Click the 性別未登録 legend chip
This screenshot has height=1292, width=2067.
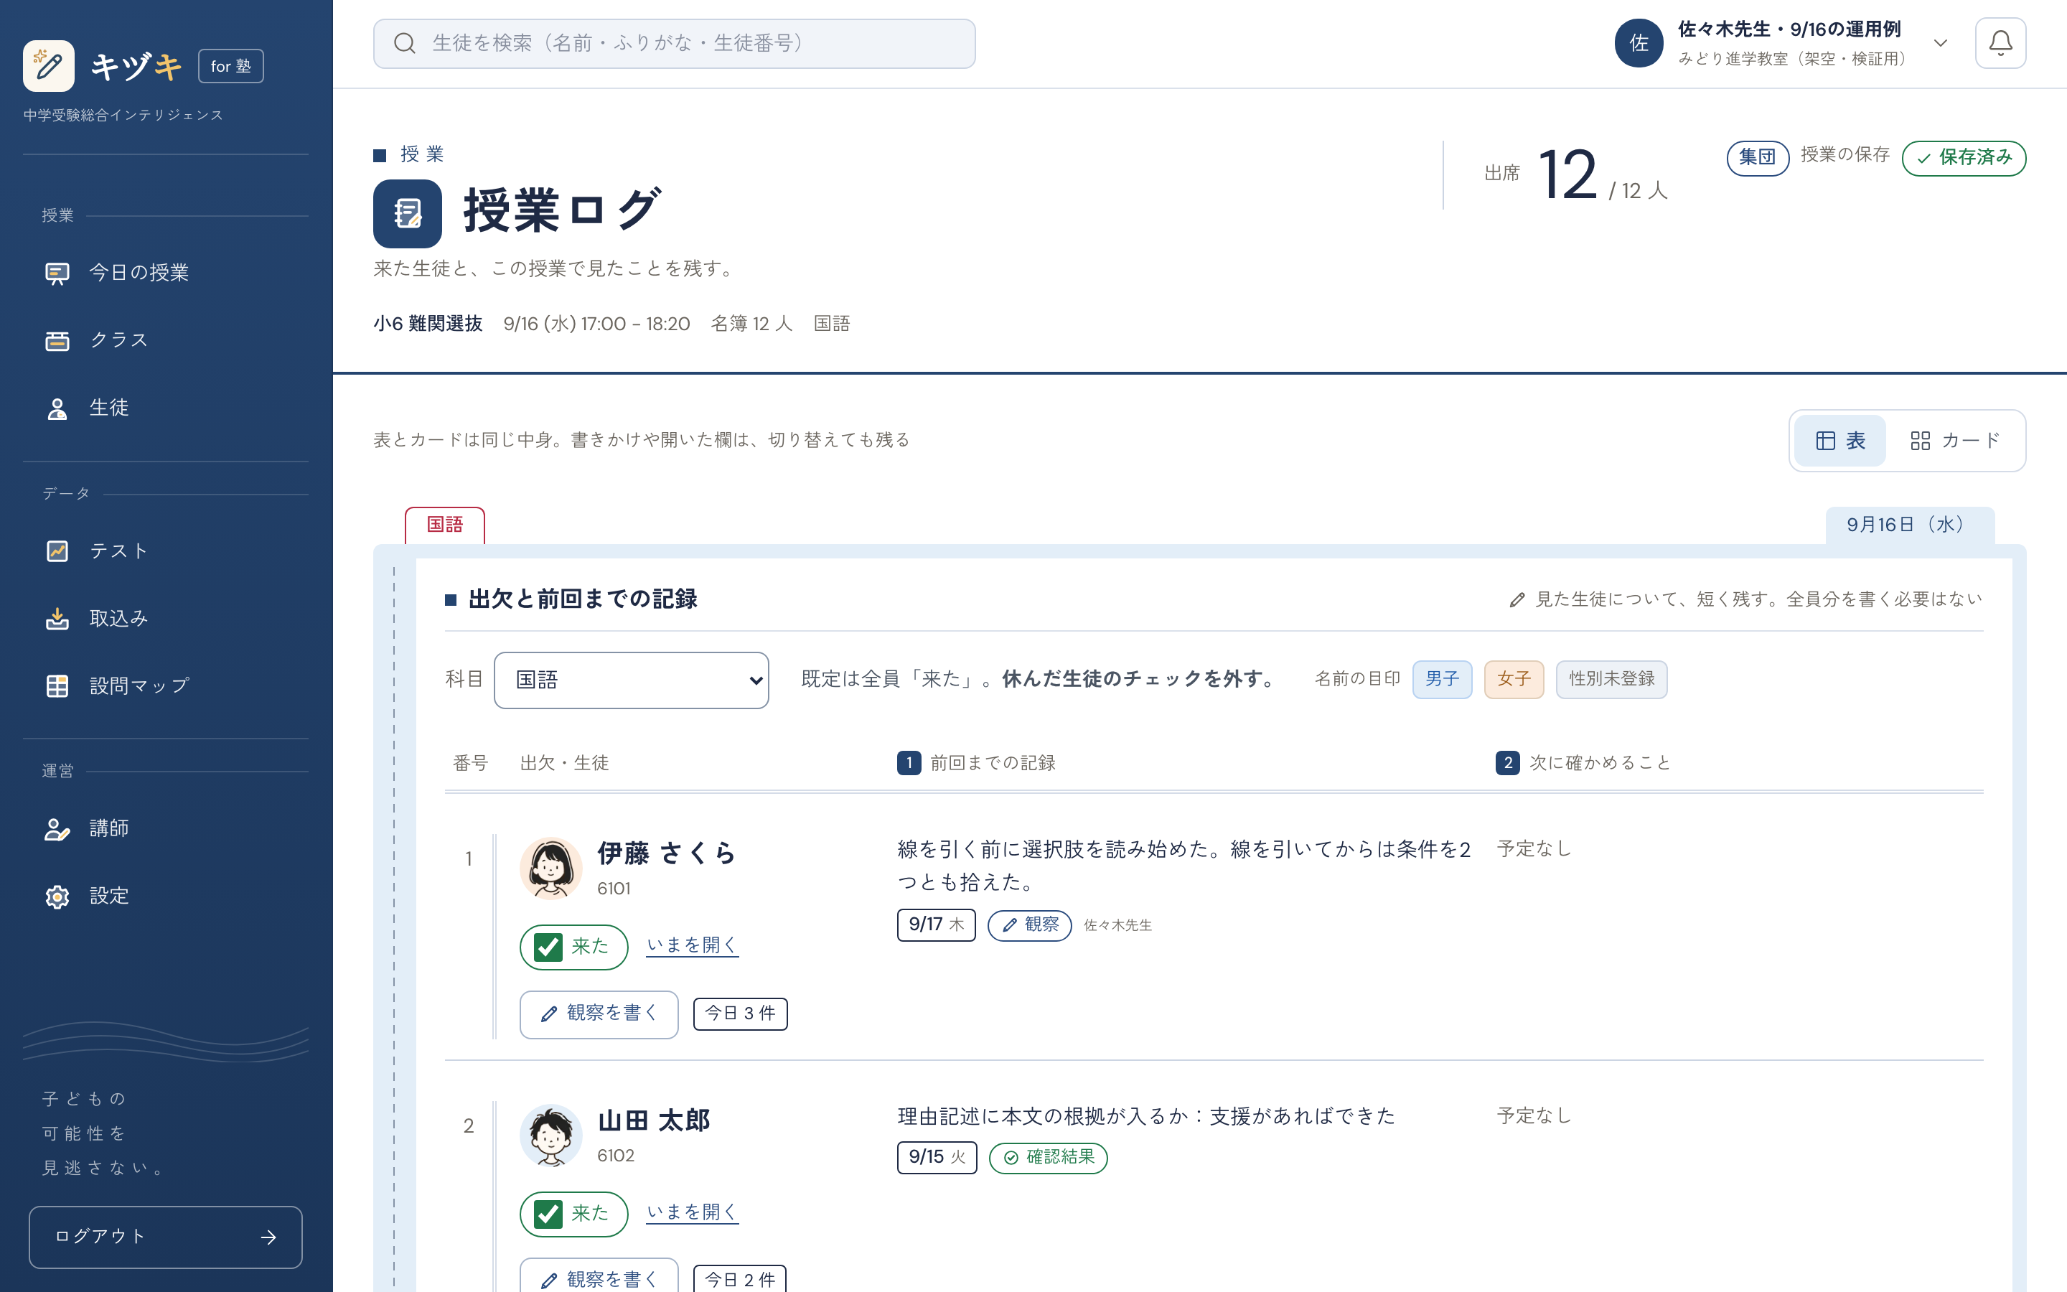(1611, 679)
